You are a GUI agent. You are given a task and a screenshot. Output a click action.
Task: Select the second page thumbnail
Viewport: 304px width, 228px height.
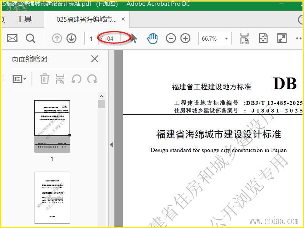pyautogui.click(x=52, y=197)
